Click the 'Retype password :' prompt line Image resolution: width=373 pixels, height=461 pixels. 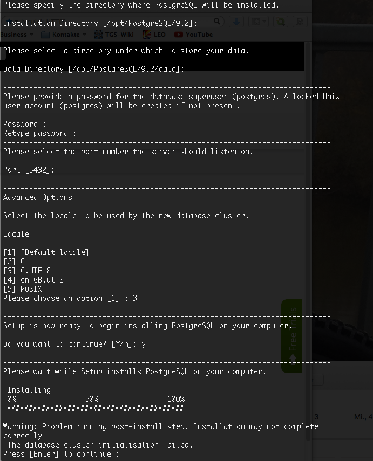(x=39, y=133)
